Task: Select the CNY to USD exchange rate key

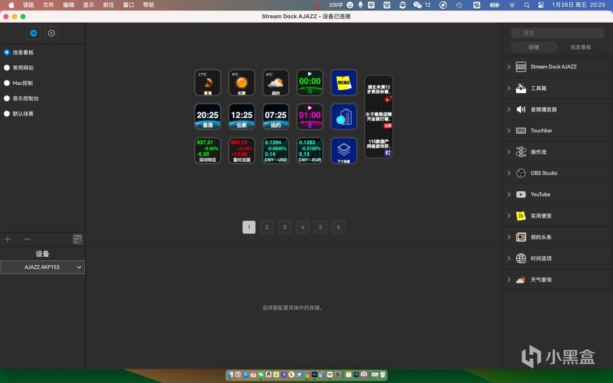Action: click(276, 151)
